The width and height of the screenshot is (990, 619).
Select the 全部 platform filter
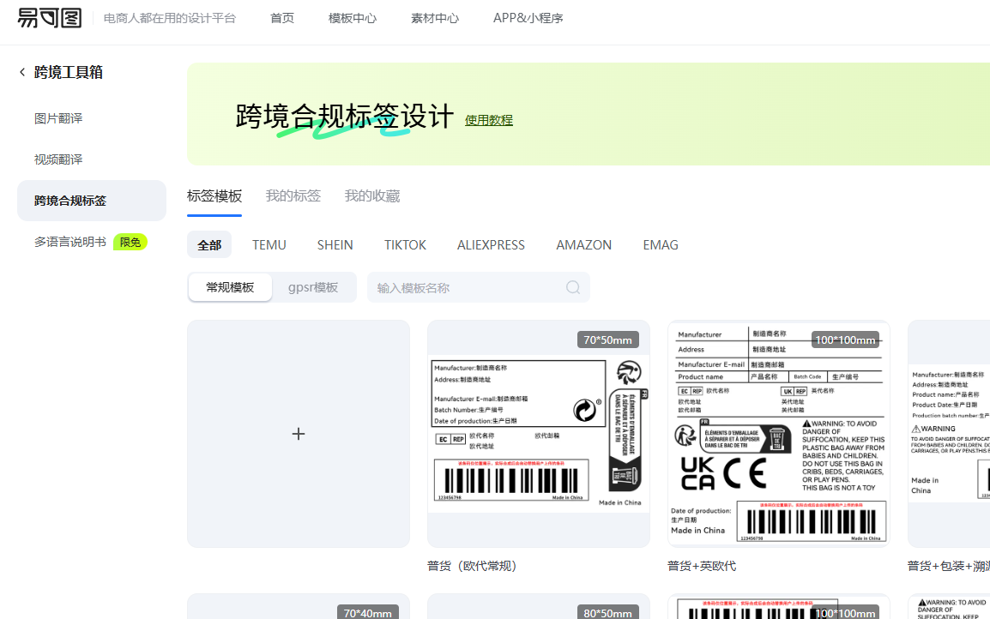point(209,245)
